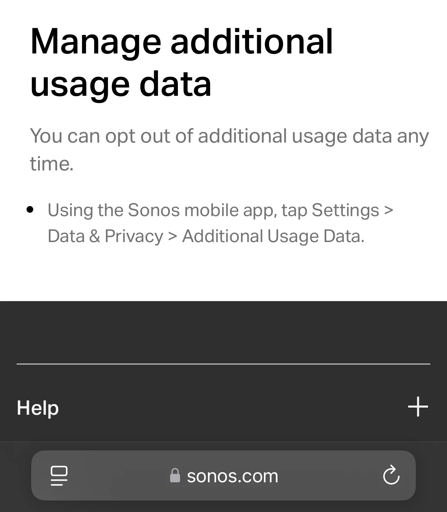This screenshot has height=512, width=447.
Task: Select the "You can opt out" paragraph
Action: pyautogui.click(x=229, y=149)
